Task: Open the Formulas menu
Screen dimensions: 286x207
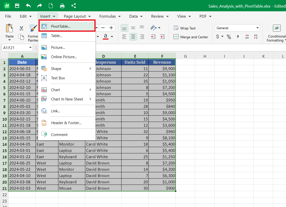Action: [x=110, y=16]
